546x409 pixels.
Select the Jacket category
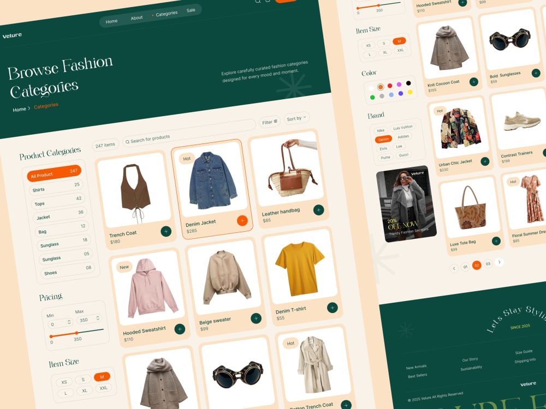click(60, 215)
